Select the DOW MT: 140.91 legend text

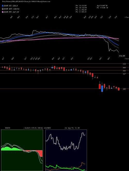point(11,9)
